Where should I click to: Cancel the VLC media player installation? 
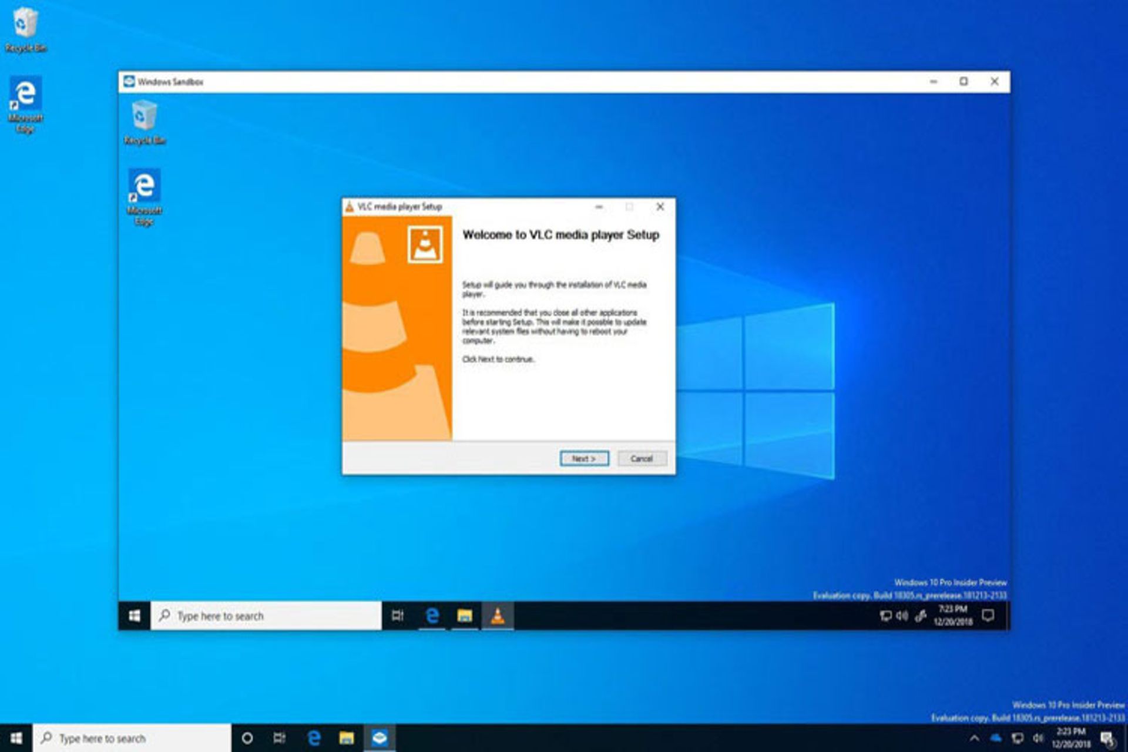(x=642, y=458)
